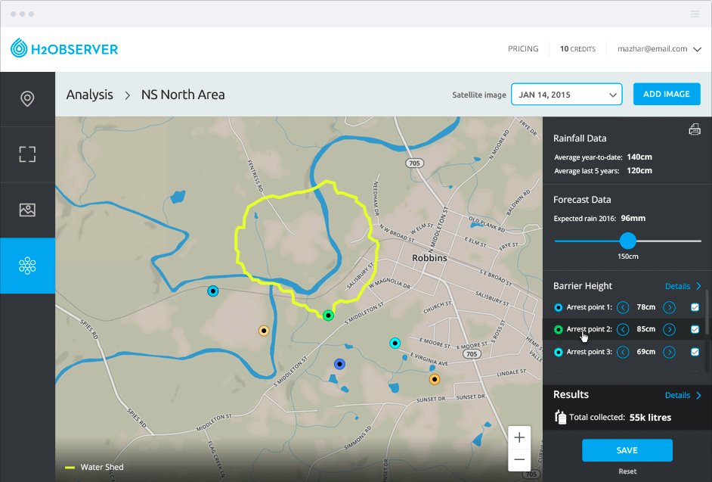Select the area selection frame sidebar icon
The width and height of the screenshot is (712, 482).
[27, 154]
